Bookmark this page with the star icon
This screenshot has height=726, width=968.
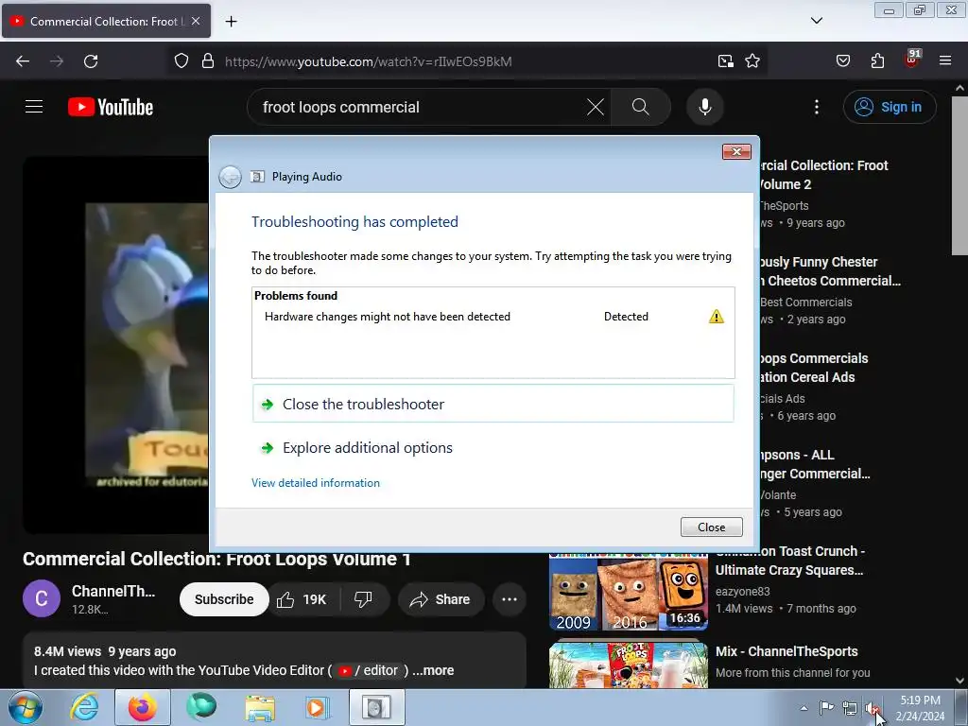pos(752,61)
